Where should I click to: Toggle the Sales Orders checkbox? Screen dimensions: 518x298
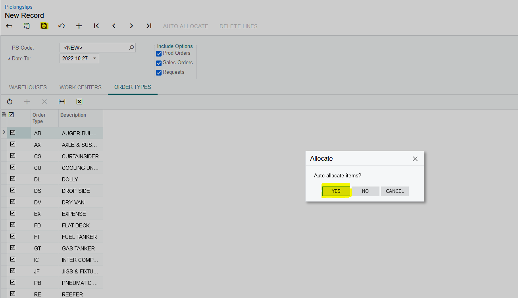click(159, 63)
